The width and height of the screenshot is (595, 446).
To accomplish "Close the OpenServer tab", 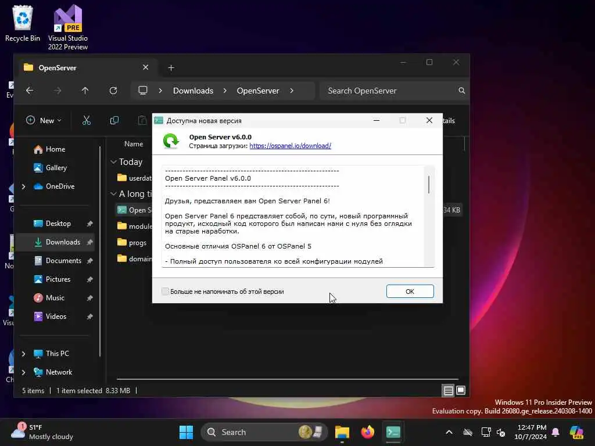I will tap(145, 67).
